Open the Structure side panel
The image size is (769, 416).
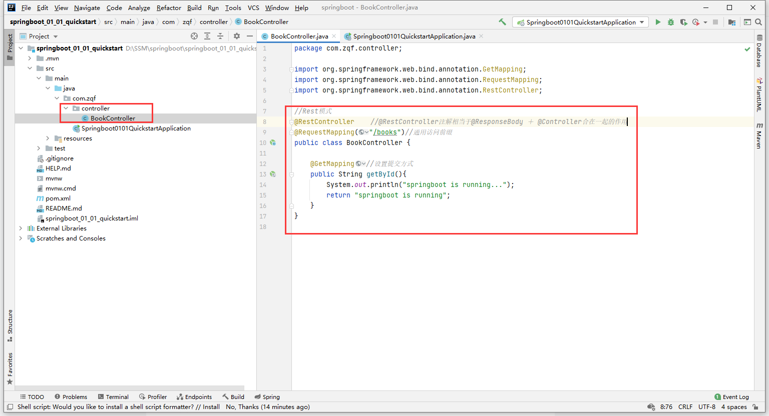pos(10,325)
